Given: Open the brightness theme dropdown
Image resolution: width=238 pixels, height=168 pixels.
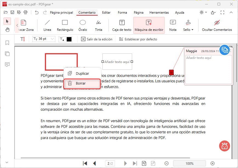Looking at the screenshot, I should point(203,12).
